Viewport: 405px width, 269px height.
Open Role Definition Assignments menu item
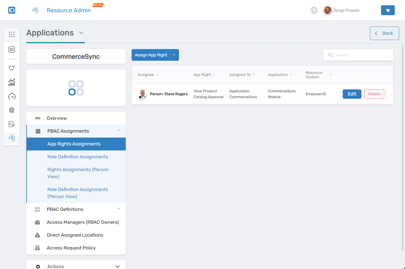point(77,157)
